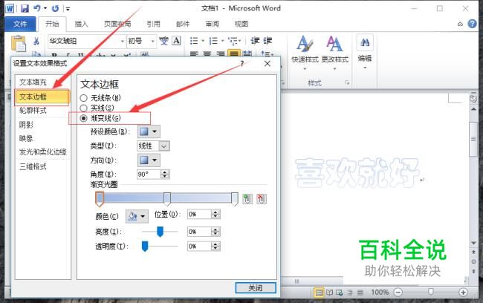Viewport: 483px width, 303px height.
Task: Select the rightmost gradient stop marker
Action: [235, 199]
